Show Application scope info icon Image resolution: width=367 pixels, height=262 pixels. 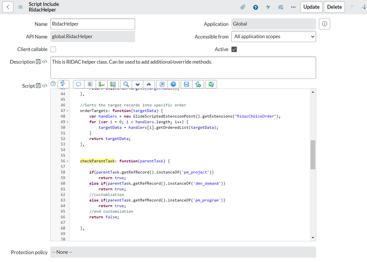point(324,24)
